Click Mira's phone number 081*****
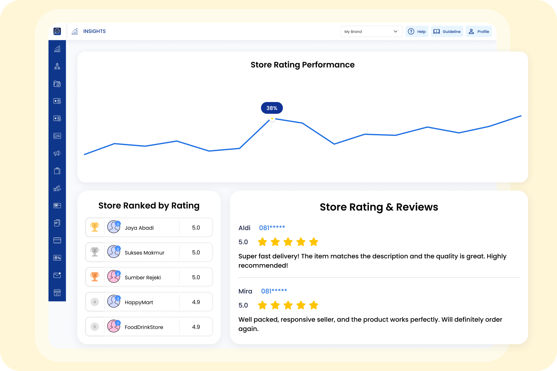This screenshot has width=557, height=371. 274,291
